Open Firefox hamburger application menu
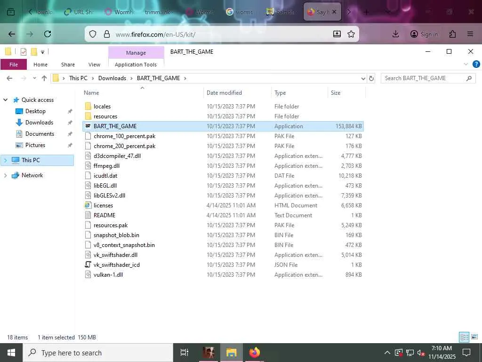482x362 pixels. point(470,34)
